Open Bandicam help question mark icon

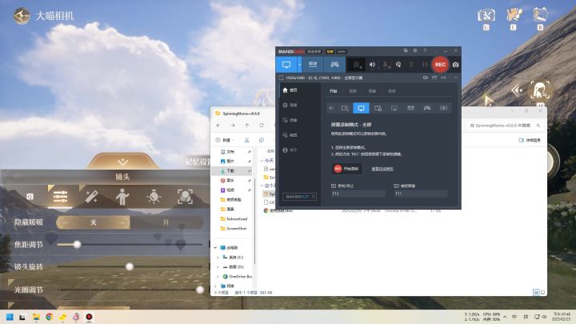(425, 50)
